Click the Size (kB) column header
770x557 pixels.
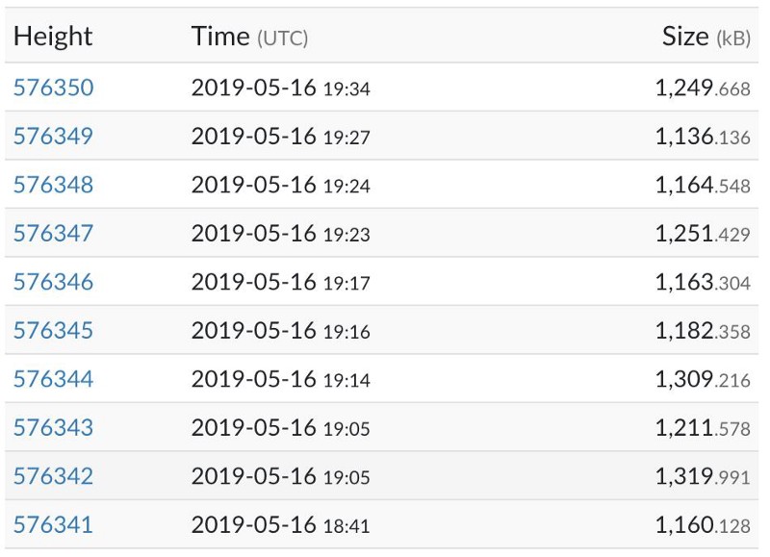706,37
